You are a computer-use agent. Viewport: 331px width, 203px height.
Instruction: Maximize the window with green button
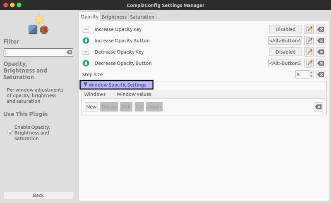(x=19, y=5)
